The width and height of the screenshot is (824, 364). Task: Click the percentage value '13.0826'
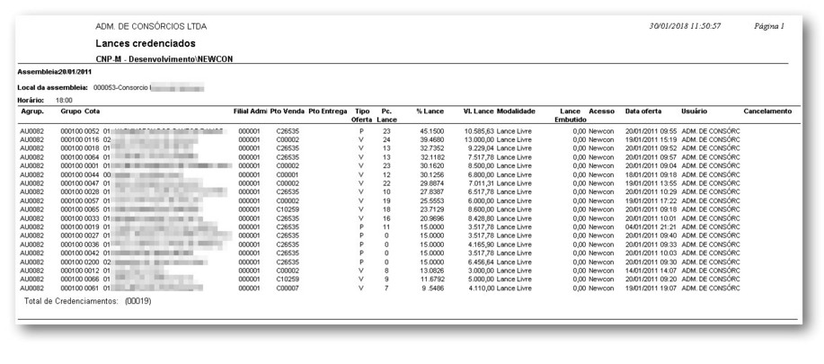pyautogui.click(x=432, y=271)
